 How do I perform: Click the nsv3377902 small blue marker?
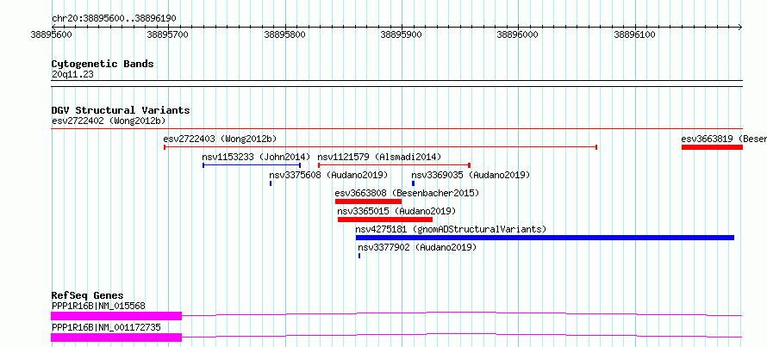pyautogui.click(x=359, y=256)
